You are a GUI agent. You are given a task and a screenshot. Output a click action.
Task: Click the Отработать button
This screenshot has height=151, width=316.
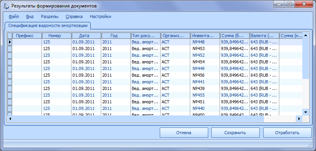[x=287, y=133]
